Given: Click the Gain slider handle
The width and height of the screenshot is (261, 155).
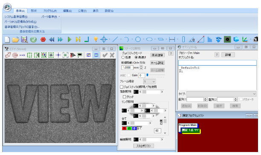Looking at the screenshot, I should point(147,75).
